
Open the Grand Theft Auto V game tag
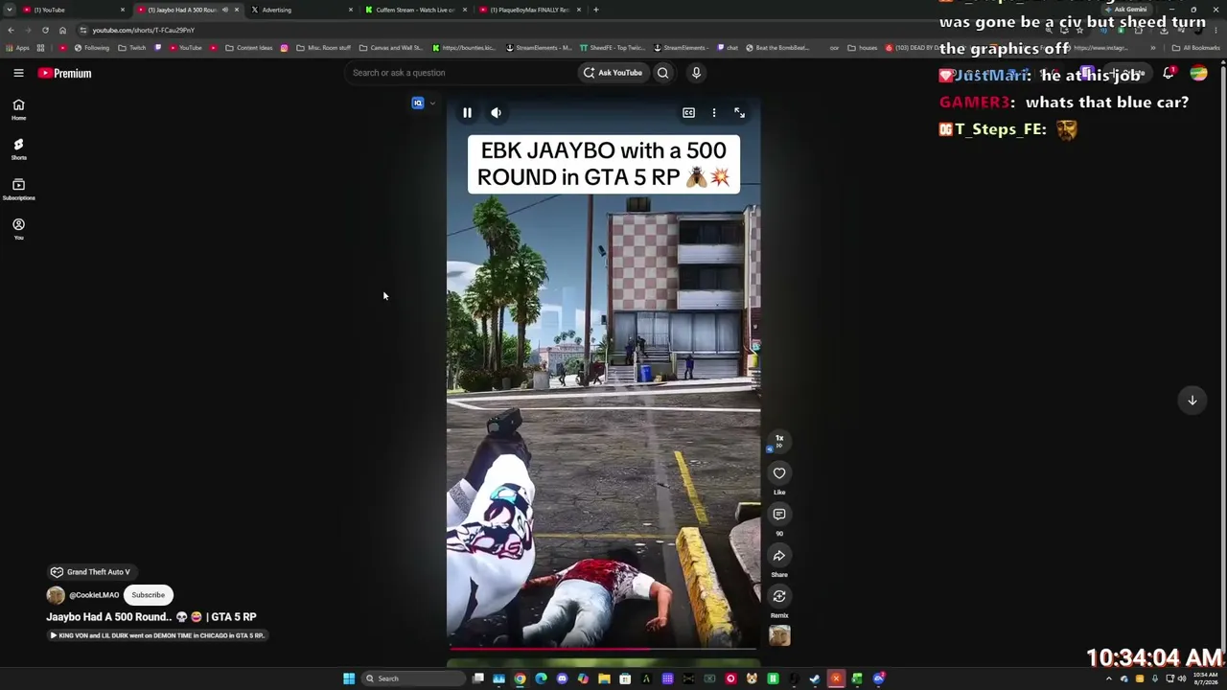[91, 572]
